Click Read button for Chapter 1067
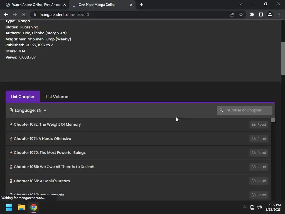Viewport: 285px width, 214px height. pyautogui.click(x=259, y=195)
